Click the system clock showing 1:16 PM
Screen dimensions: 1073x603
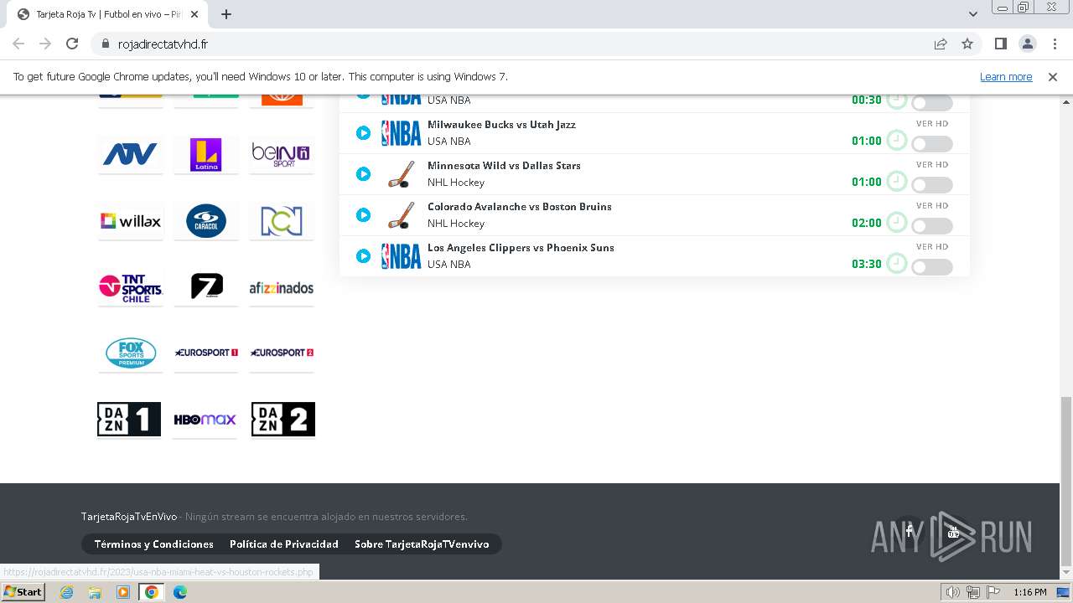click(1030, 592)
